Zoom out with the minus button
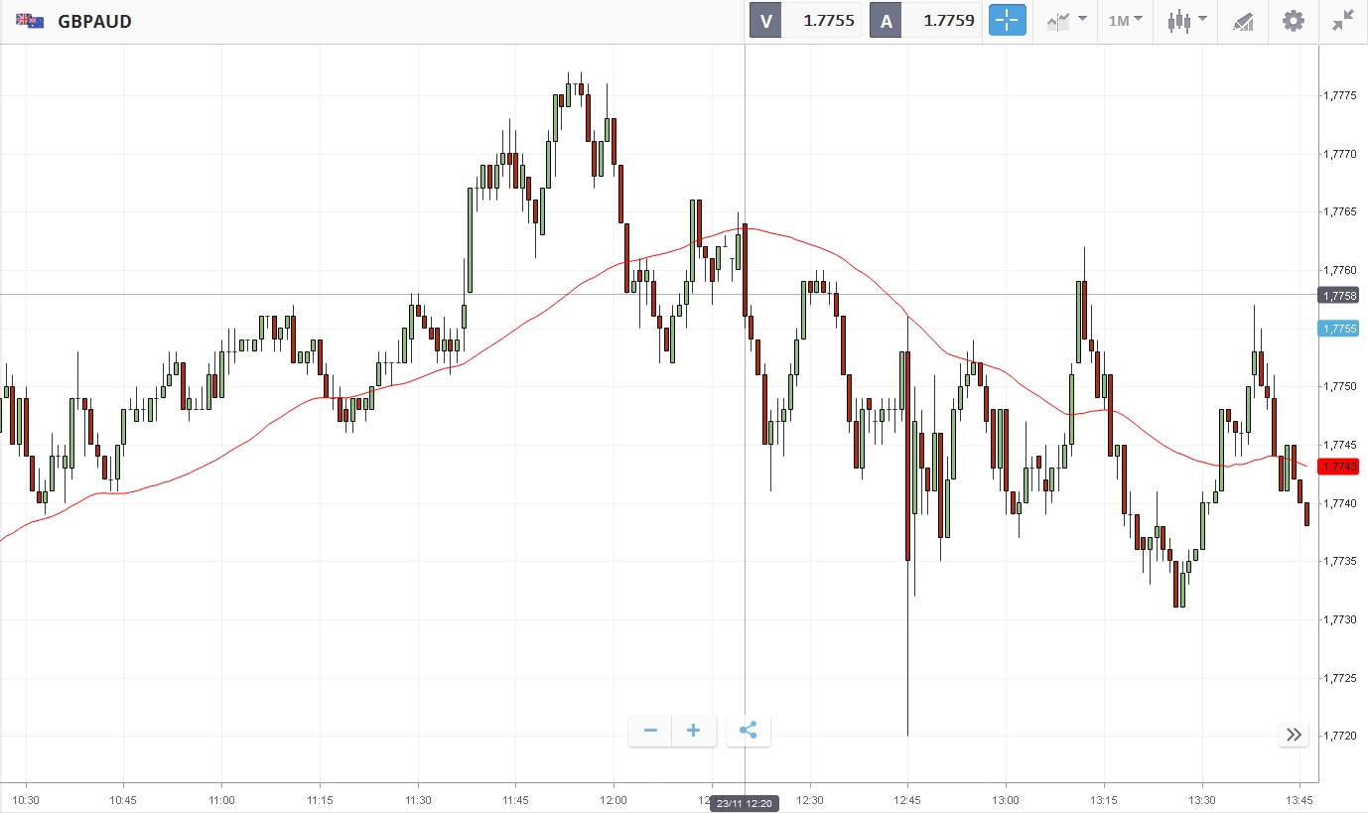The width and height of the screenshot is (1368, 813). pos(650,732)
